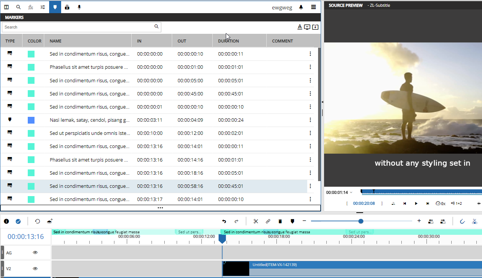Toggle the blue checkmark icon near timeline info
Screen dimensions: 482x278
(18, 221)
